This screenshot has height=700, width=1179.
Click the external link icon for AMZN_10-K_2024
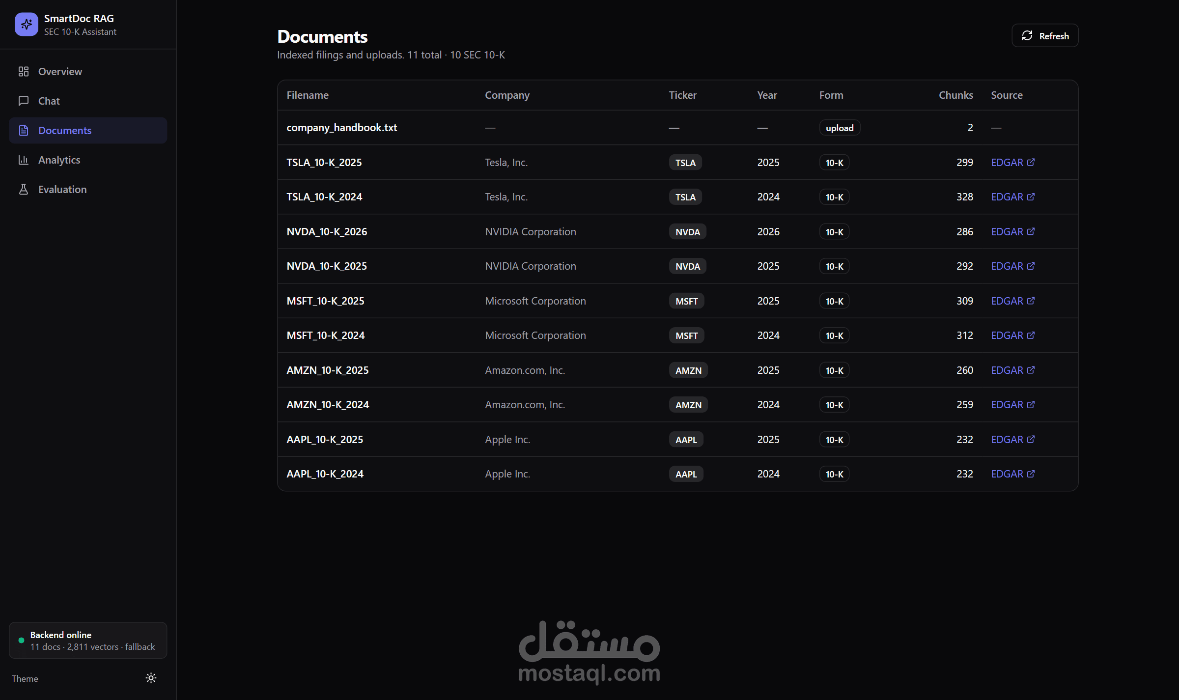(1031, 404)
